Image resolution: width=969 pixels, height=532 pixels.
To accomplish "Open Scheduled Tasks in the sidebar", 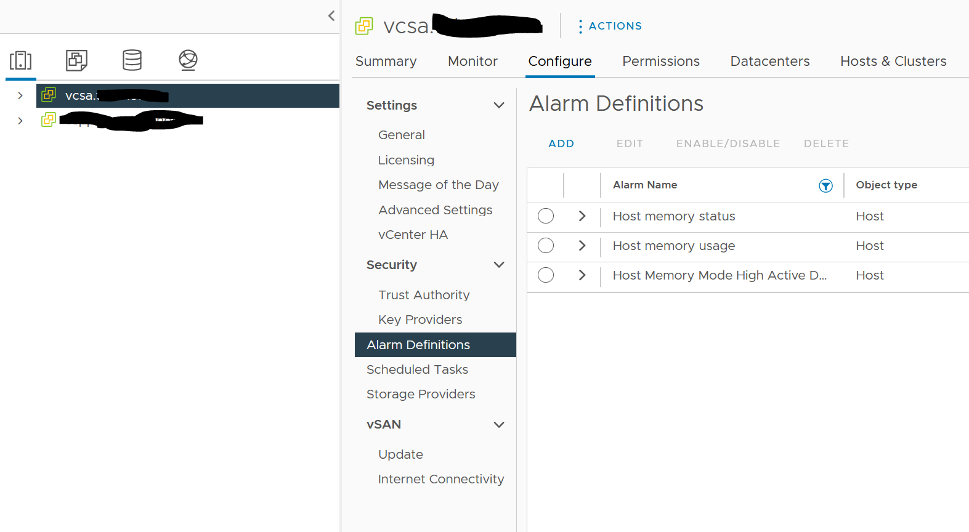I will click(417, 369).
